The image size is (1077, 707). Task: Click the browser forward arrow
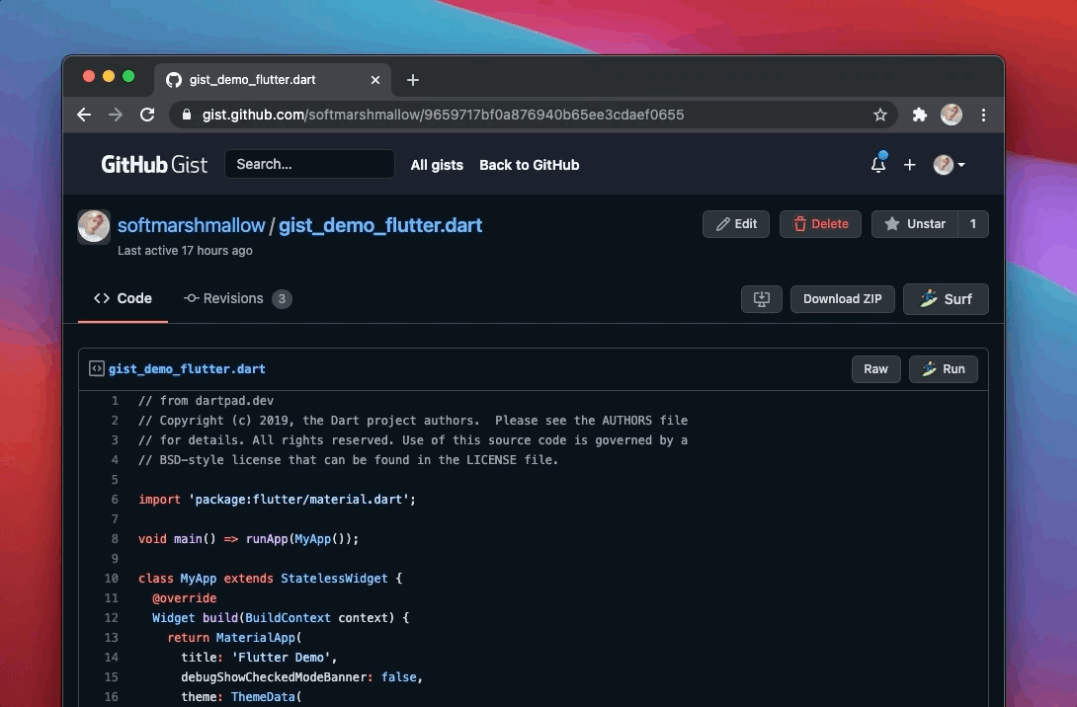click(x=116, y=115)
